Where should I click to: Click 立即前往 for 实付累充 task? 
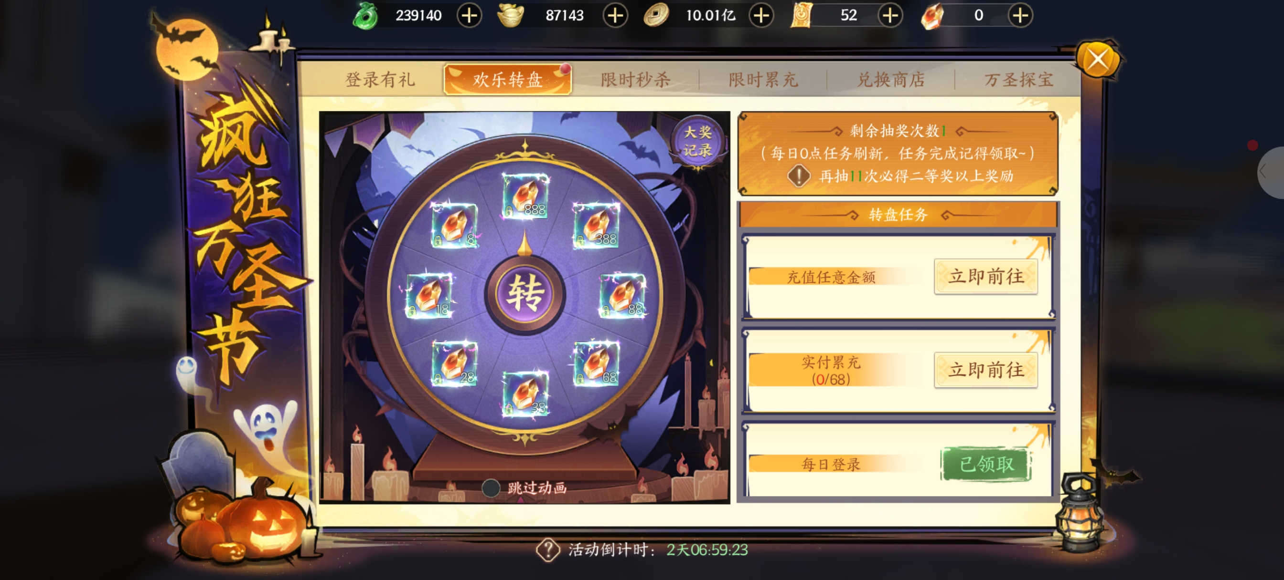(985, 369)
